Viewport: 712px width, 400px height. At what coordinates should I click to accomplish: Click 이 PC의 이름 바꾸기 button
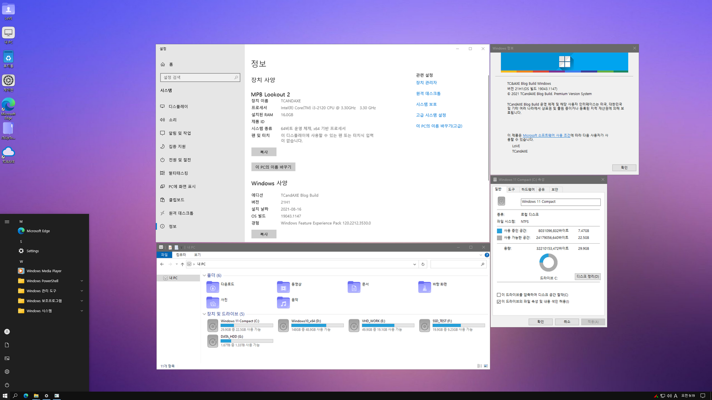(x=273, y=167)
